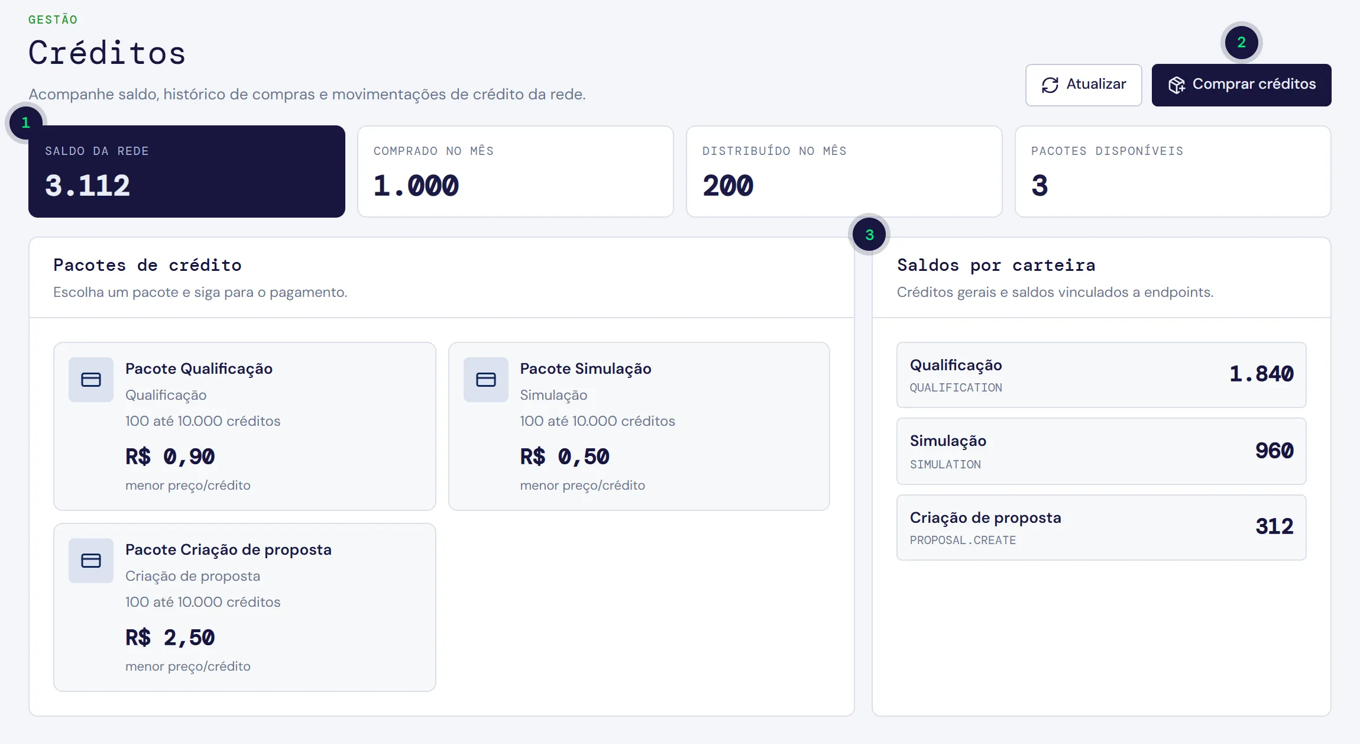Click the card icon of Pacote Qualificação
Image resolution: width=1360 pixels, height=744 pixels.
pyautogui.click(x=91, y=380)
